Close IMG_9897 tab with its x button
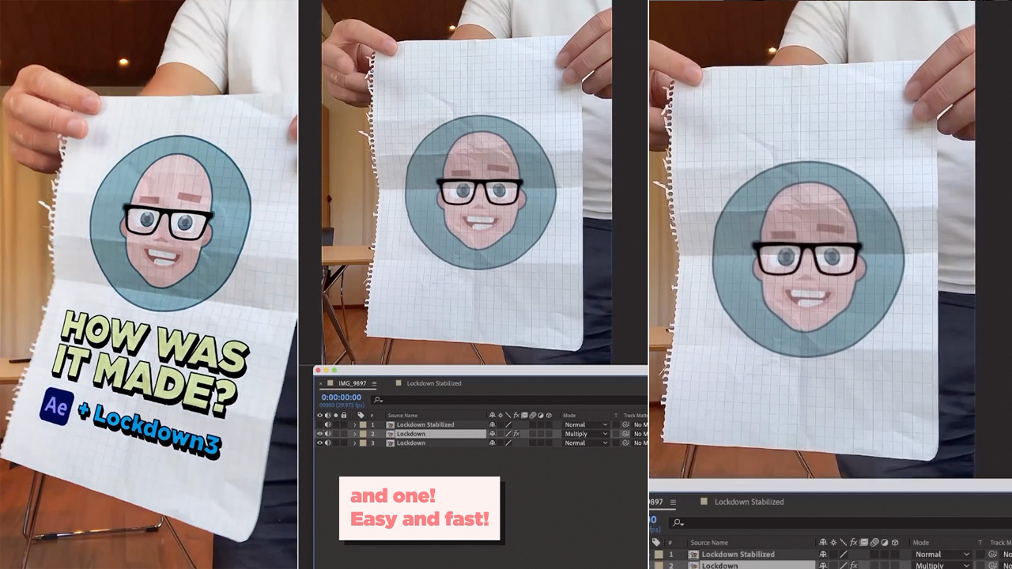Image resolution: width=1012 pixels, height=569 pixels. point(320,383)
